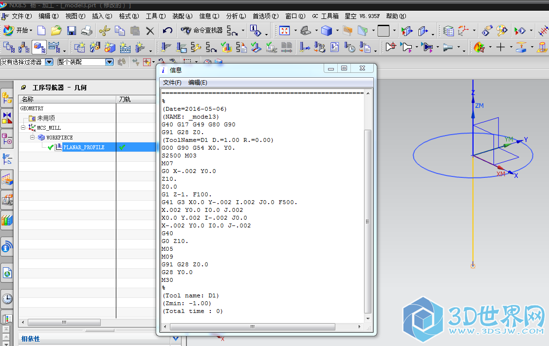The image size is (549, 346).
Task: Open the Reuse Library books sidebar tab
Action: [x=7, y=220]
